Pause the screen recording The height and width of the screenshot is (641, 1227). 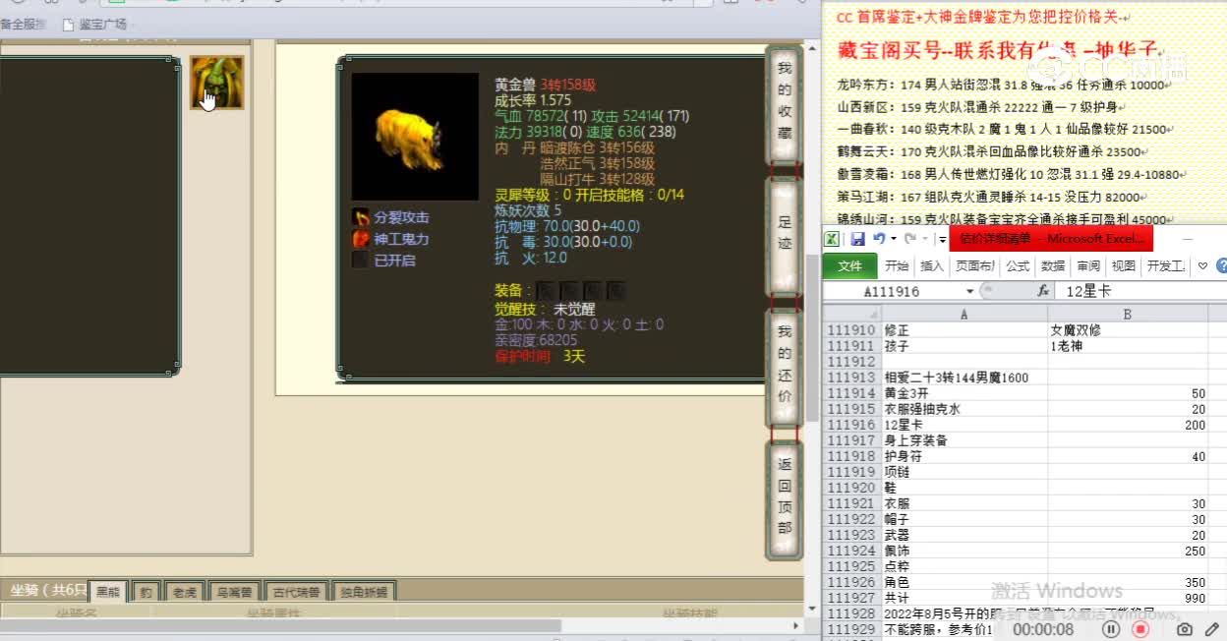[x=1111, y=629]
